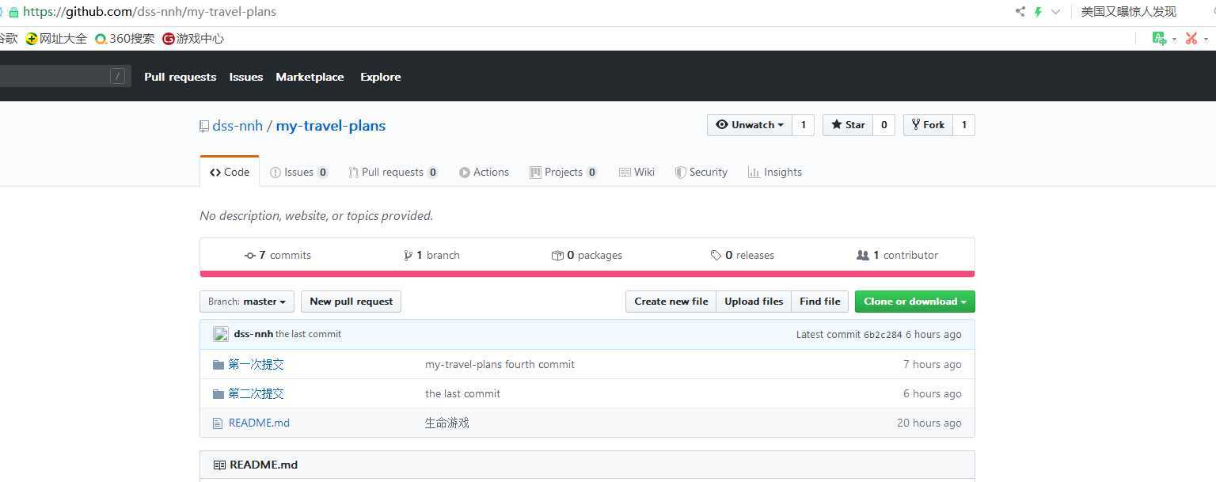This screenshot has height=482, width=1216.
Task: Click the stargazers count 0
Action: click(883, 125)
